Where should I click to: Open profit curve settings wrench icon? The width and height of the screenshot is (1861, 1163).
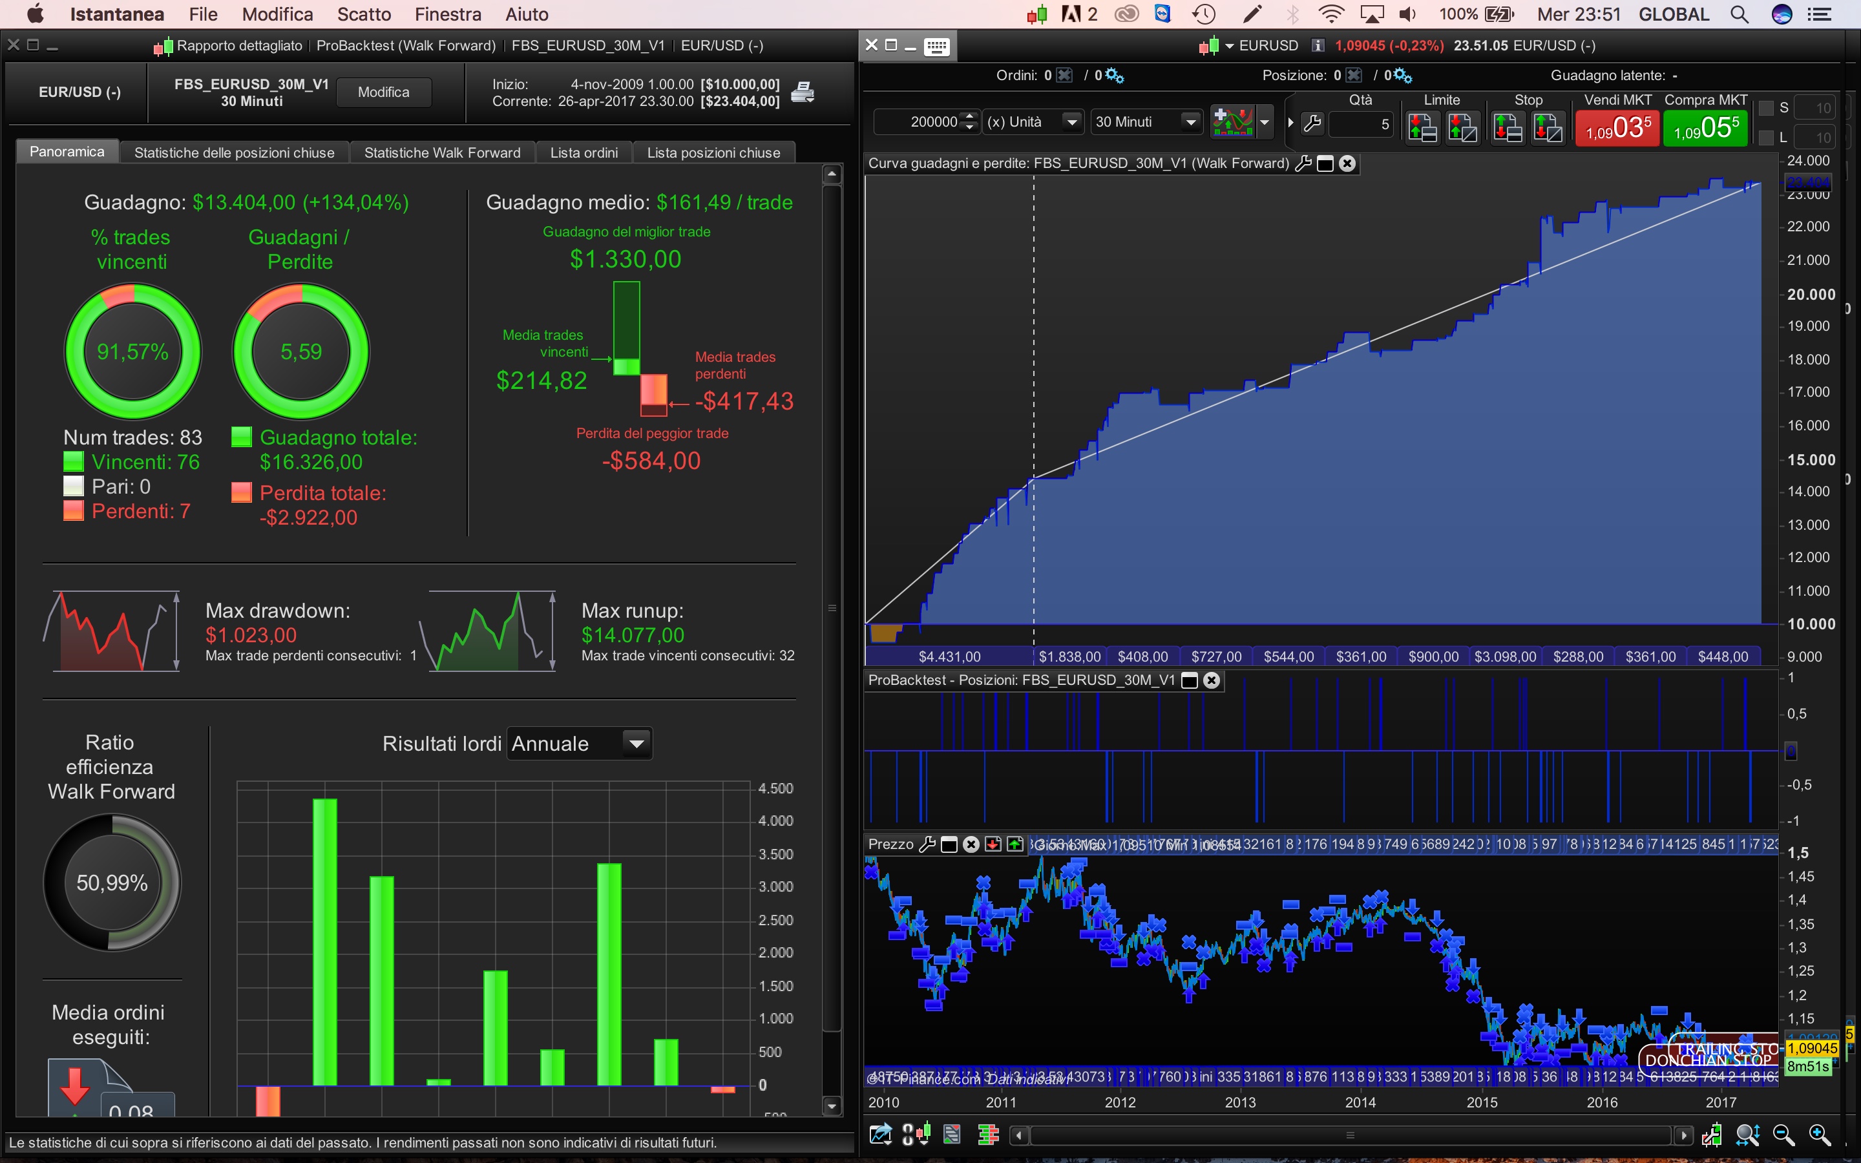tap(1303, 163)
